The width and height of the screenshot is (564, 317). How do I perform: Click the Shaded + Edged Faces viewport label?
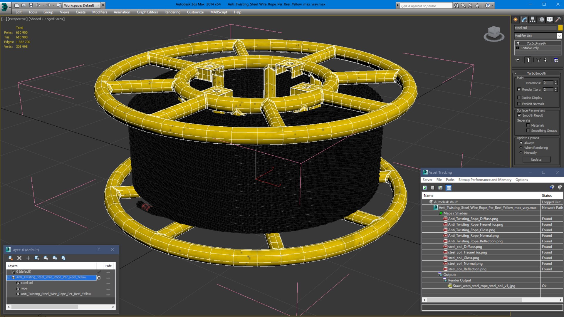(x=46, y=19)
